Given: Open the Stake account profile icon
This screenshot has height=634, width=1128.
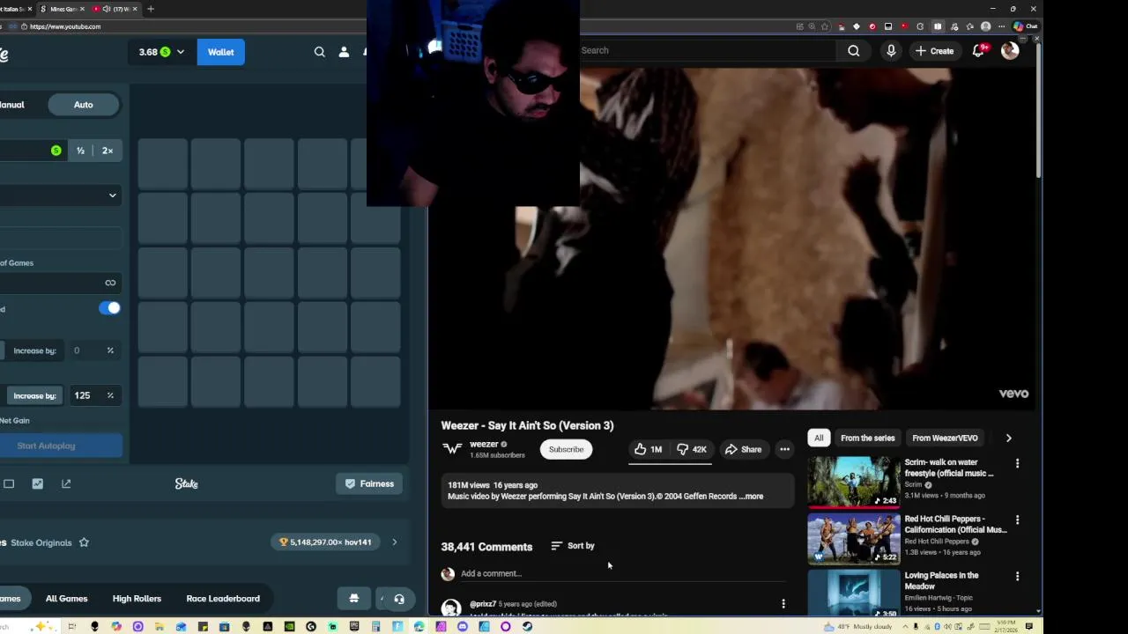Looking at the screenshot, I should click(345, 52).
